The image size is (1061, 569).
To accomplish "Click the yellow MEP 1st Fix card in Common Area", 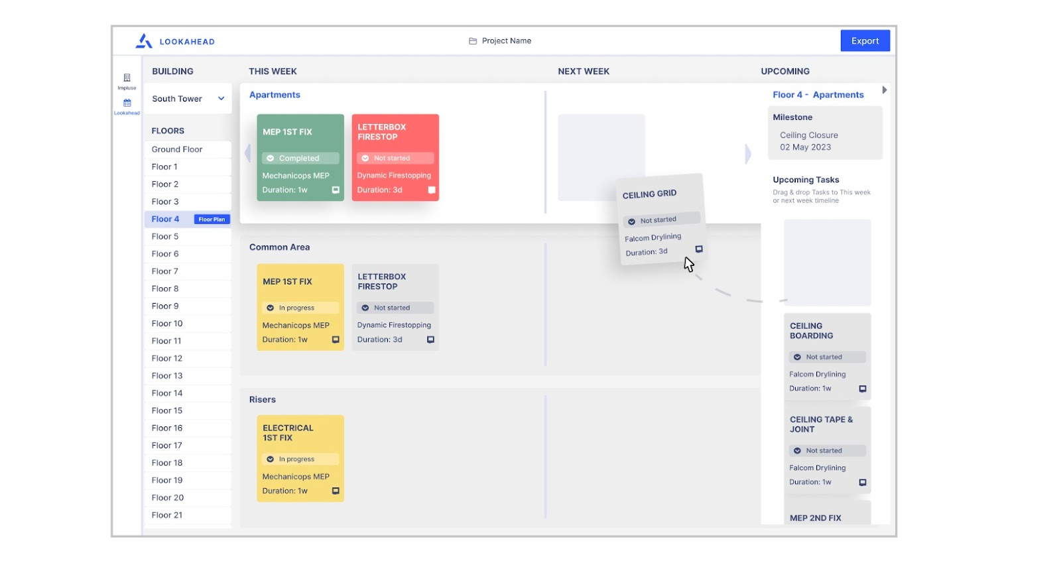I will 300,307.
